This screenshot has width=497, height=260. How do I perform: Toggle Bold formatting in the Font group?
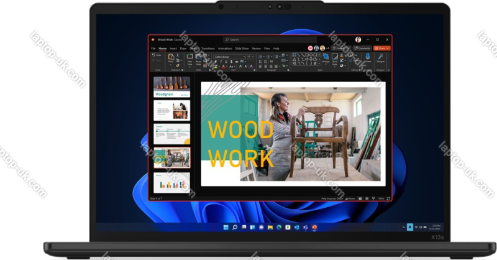(x=216, y=62)
